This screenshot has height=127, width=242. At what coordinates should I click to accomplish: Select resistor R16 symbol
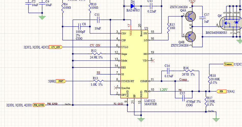pyautogui.click(x=189, y=71)
